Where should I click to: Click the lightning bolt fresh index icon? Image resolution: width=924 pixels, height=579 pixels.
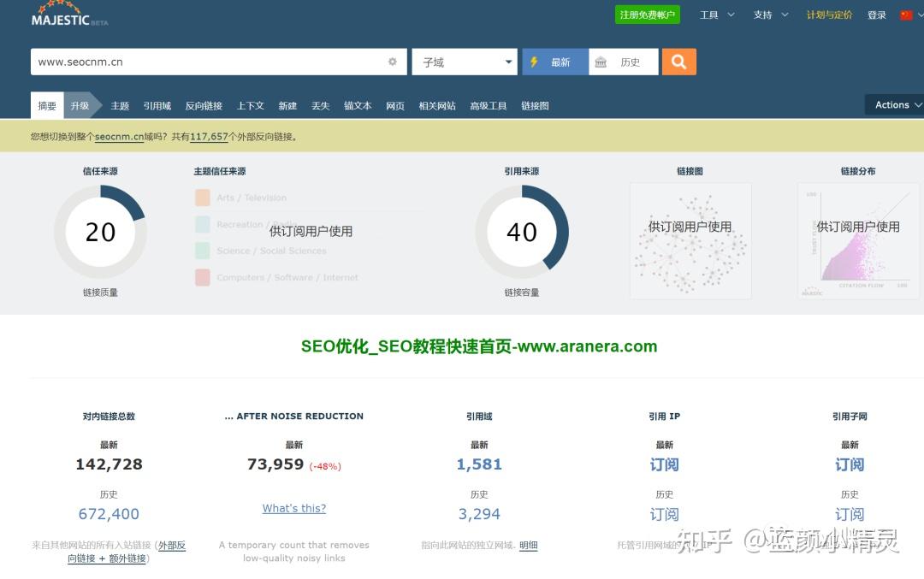(534, 62)
